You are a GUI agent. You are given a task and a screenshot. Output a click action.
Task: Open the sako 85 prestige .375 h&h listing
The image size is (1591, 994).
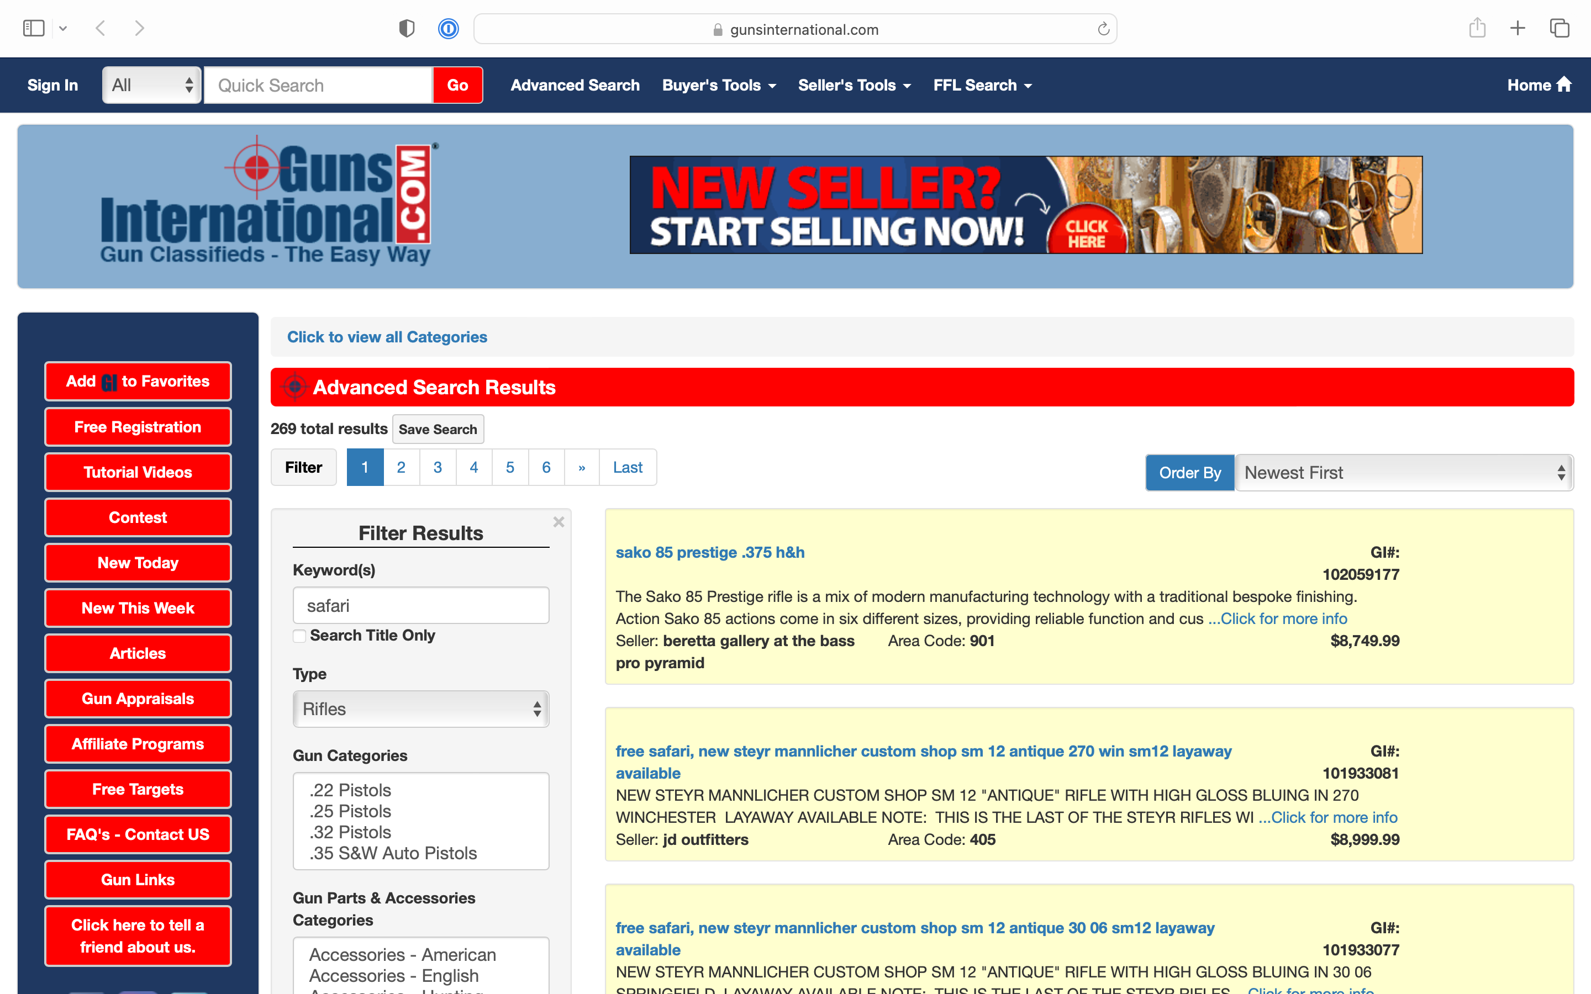pos(710,552)
